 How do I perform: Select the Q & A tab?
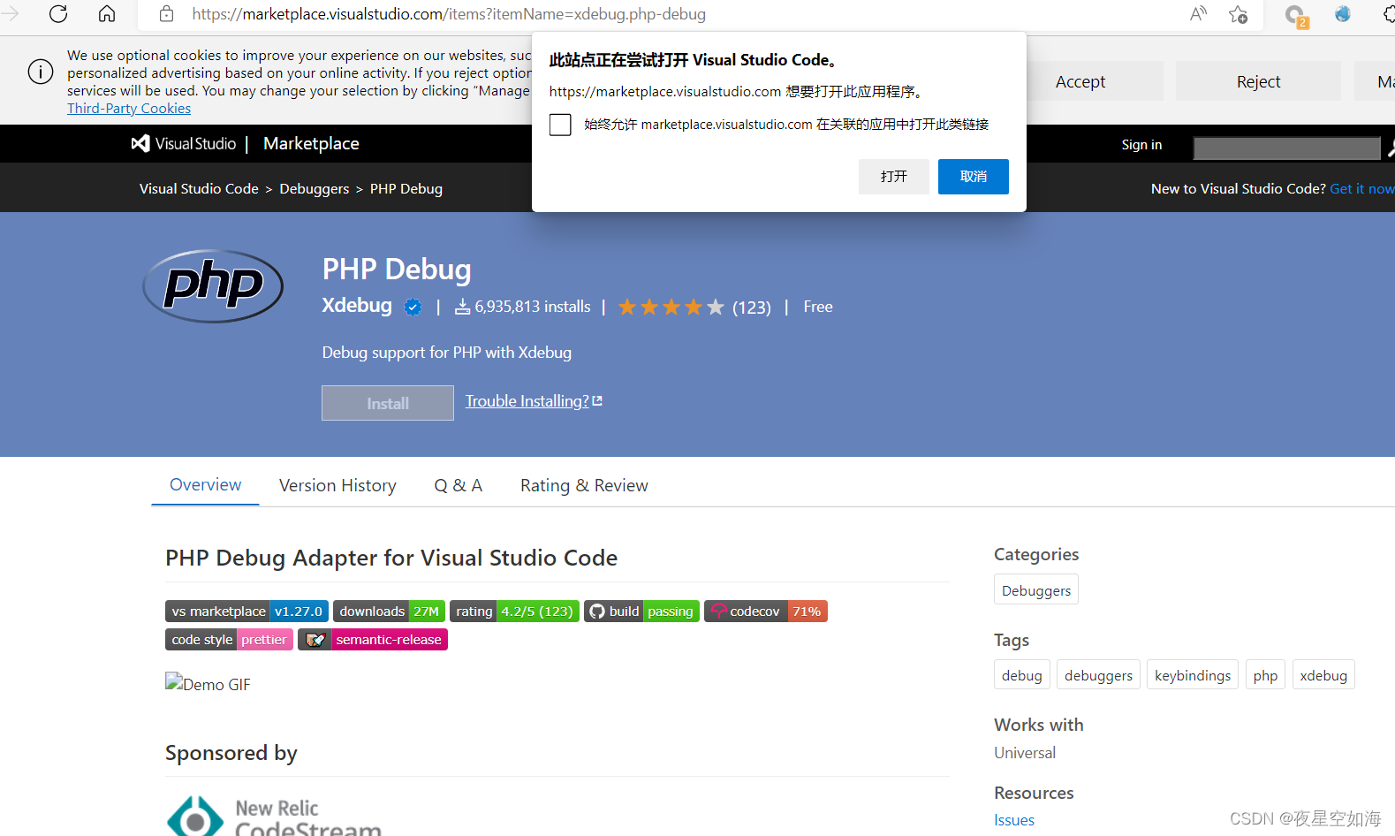458,485
